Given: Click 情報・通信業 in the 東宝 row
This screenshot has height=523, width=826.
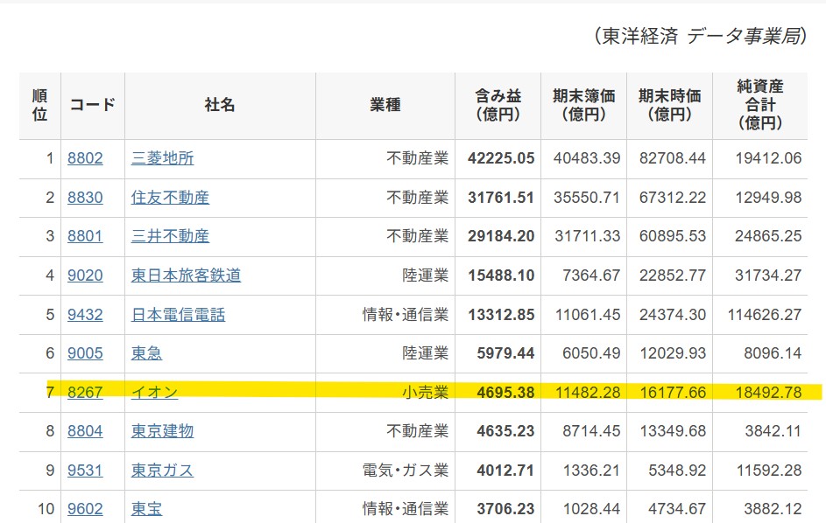Looking at the screenshot, I should (406, 509).
